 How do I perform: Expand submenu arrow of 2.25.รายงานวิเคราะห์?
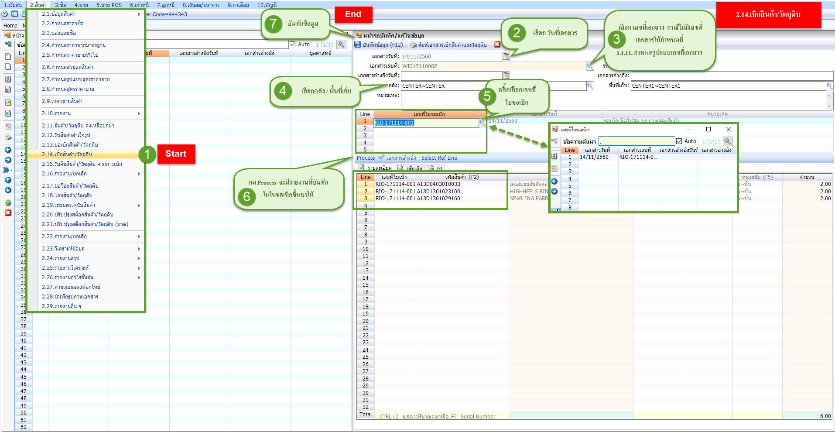pyautogui.click(x=139, y=268)
